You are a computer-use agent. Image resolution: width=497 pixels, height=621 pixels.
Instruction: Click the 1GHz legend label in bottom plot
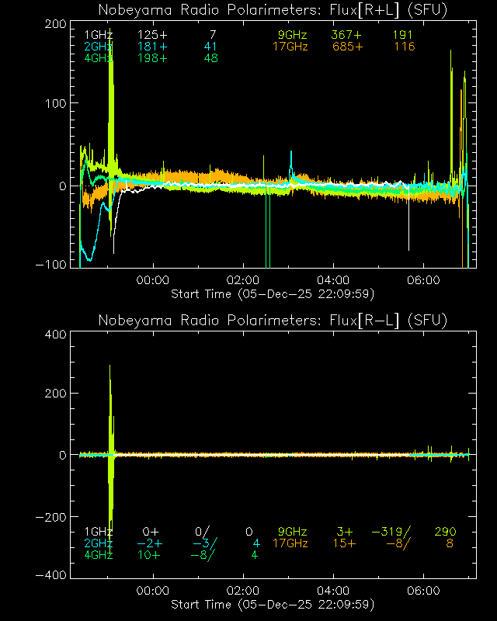tap(99, 532)
